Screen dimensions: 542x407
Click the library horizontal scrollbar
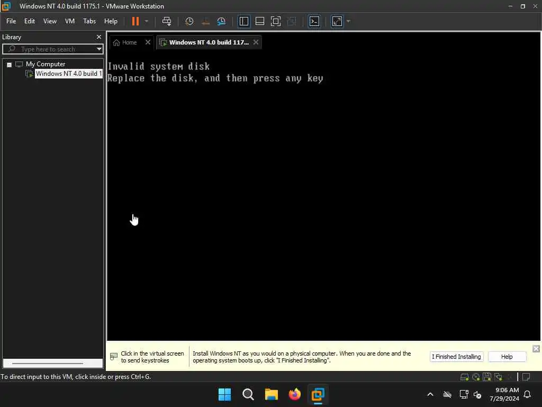click(x=48, y=364)
